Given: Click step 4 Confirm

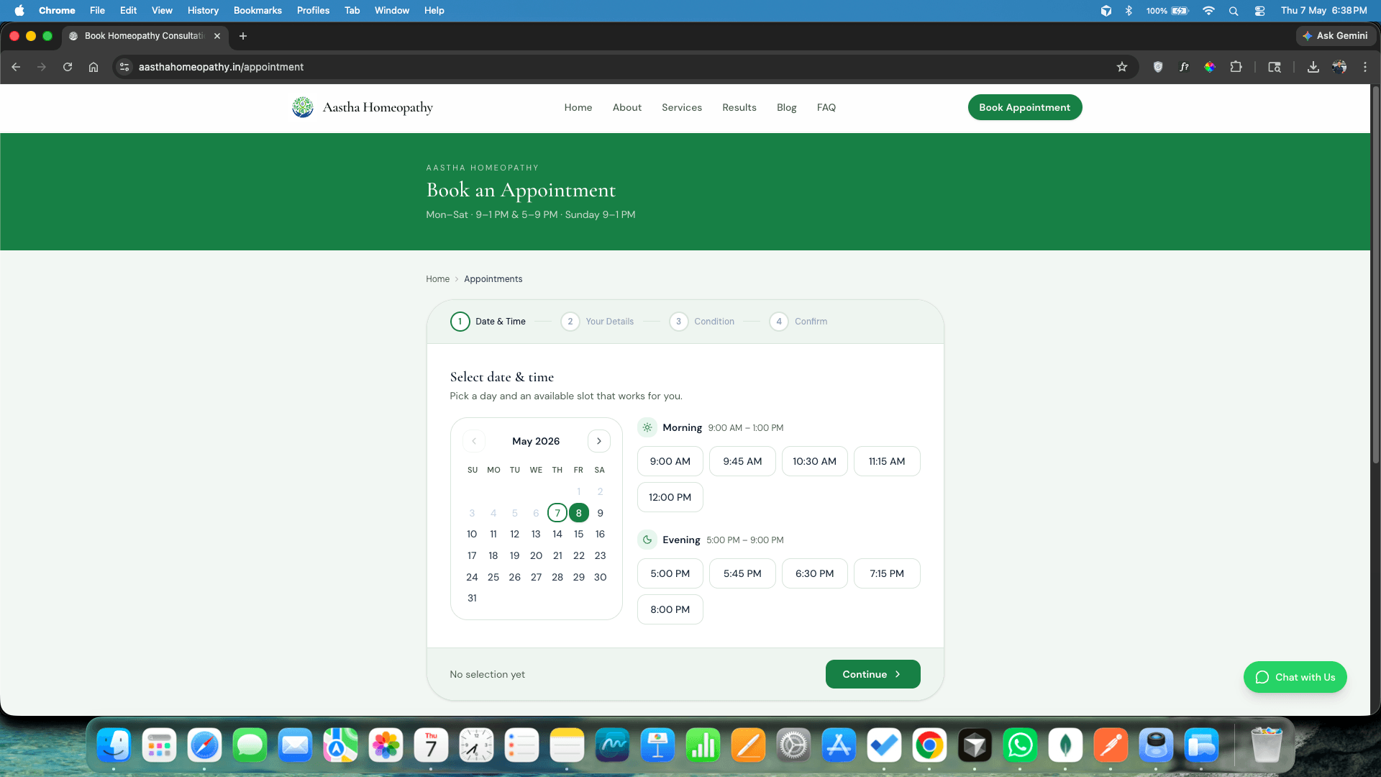Looking at the screenshot, I should coord(798,322).
